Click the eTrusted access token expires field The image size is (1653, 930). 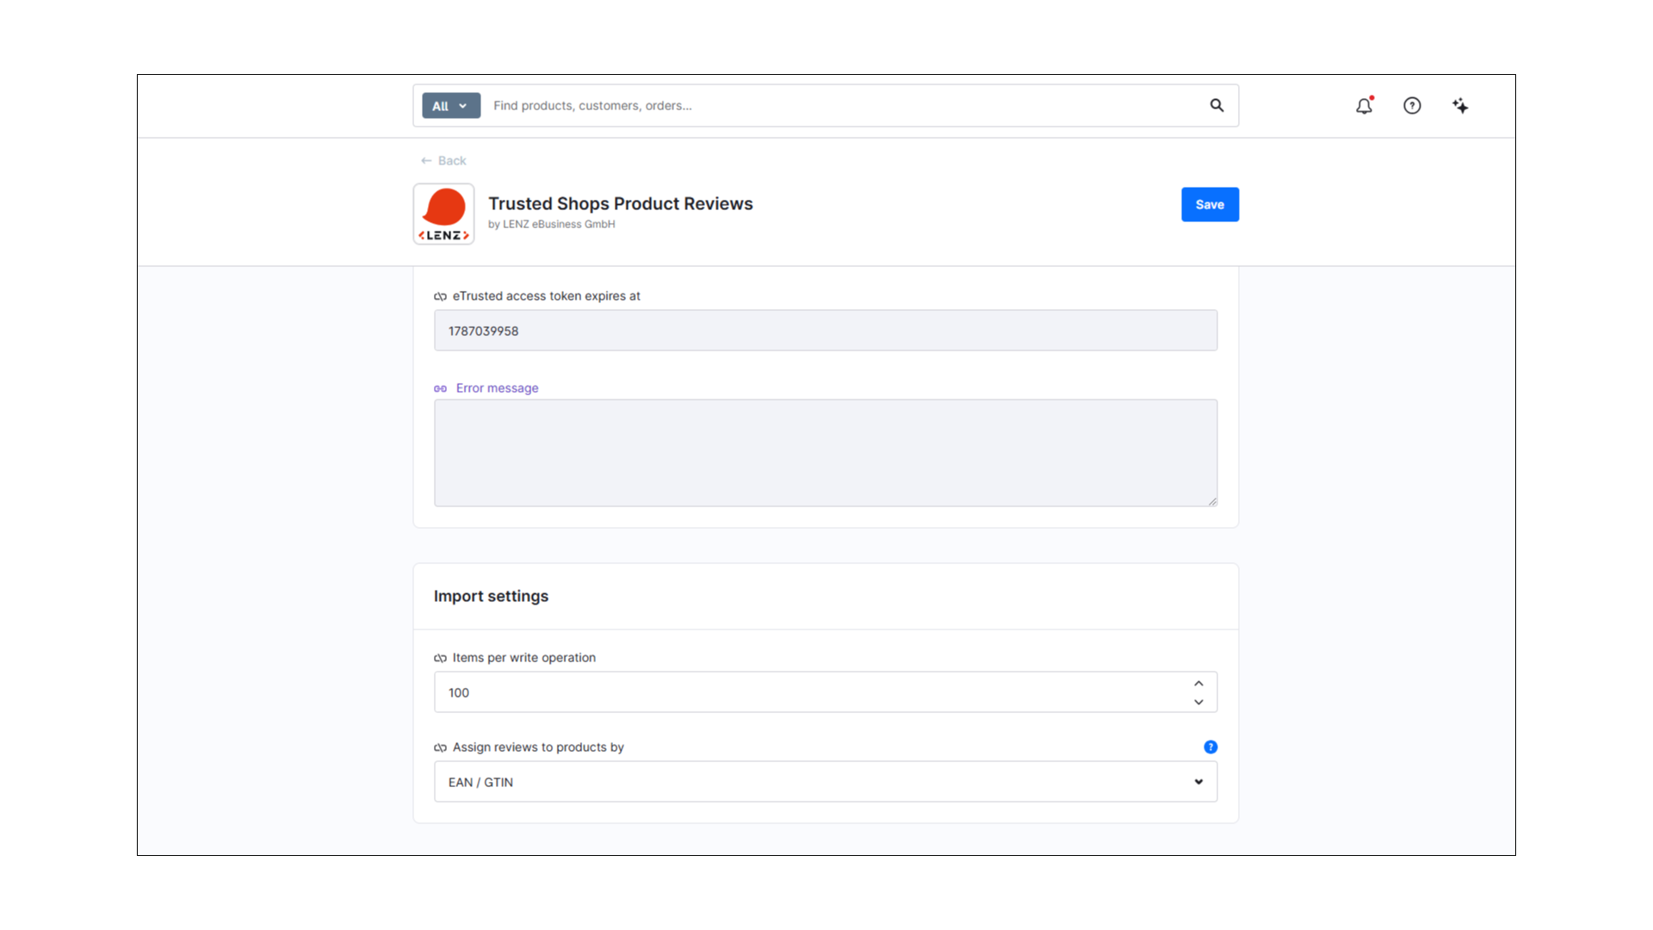pos(826,331)
